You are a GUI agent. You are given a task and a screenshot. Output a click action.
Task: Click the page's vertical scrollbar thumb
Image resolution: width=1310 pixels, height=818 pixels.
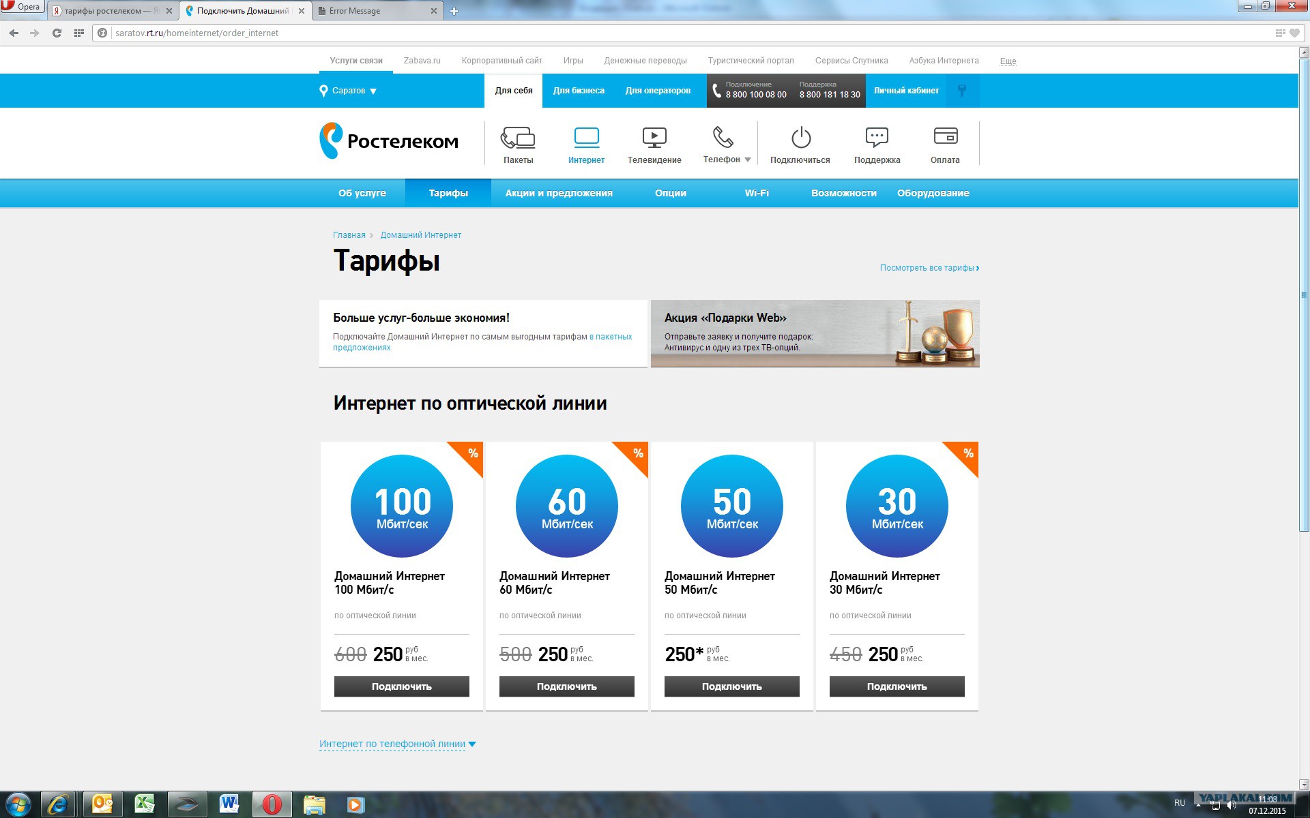(x=1304, y=296)
